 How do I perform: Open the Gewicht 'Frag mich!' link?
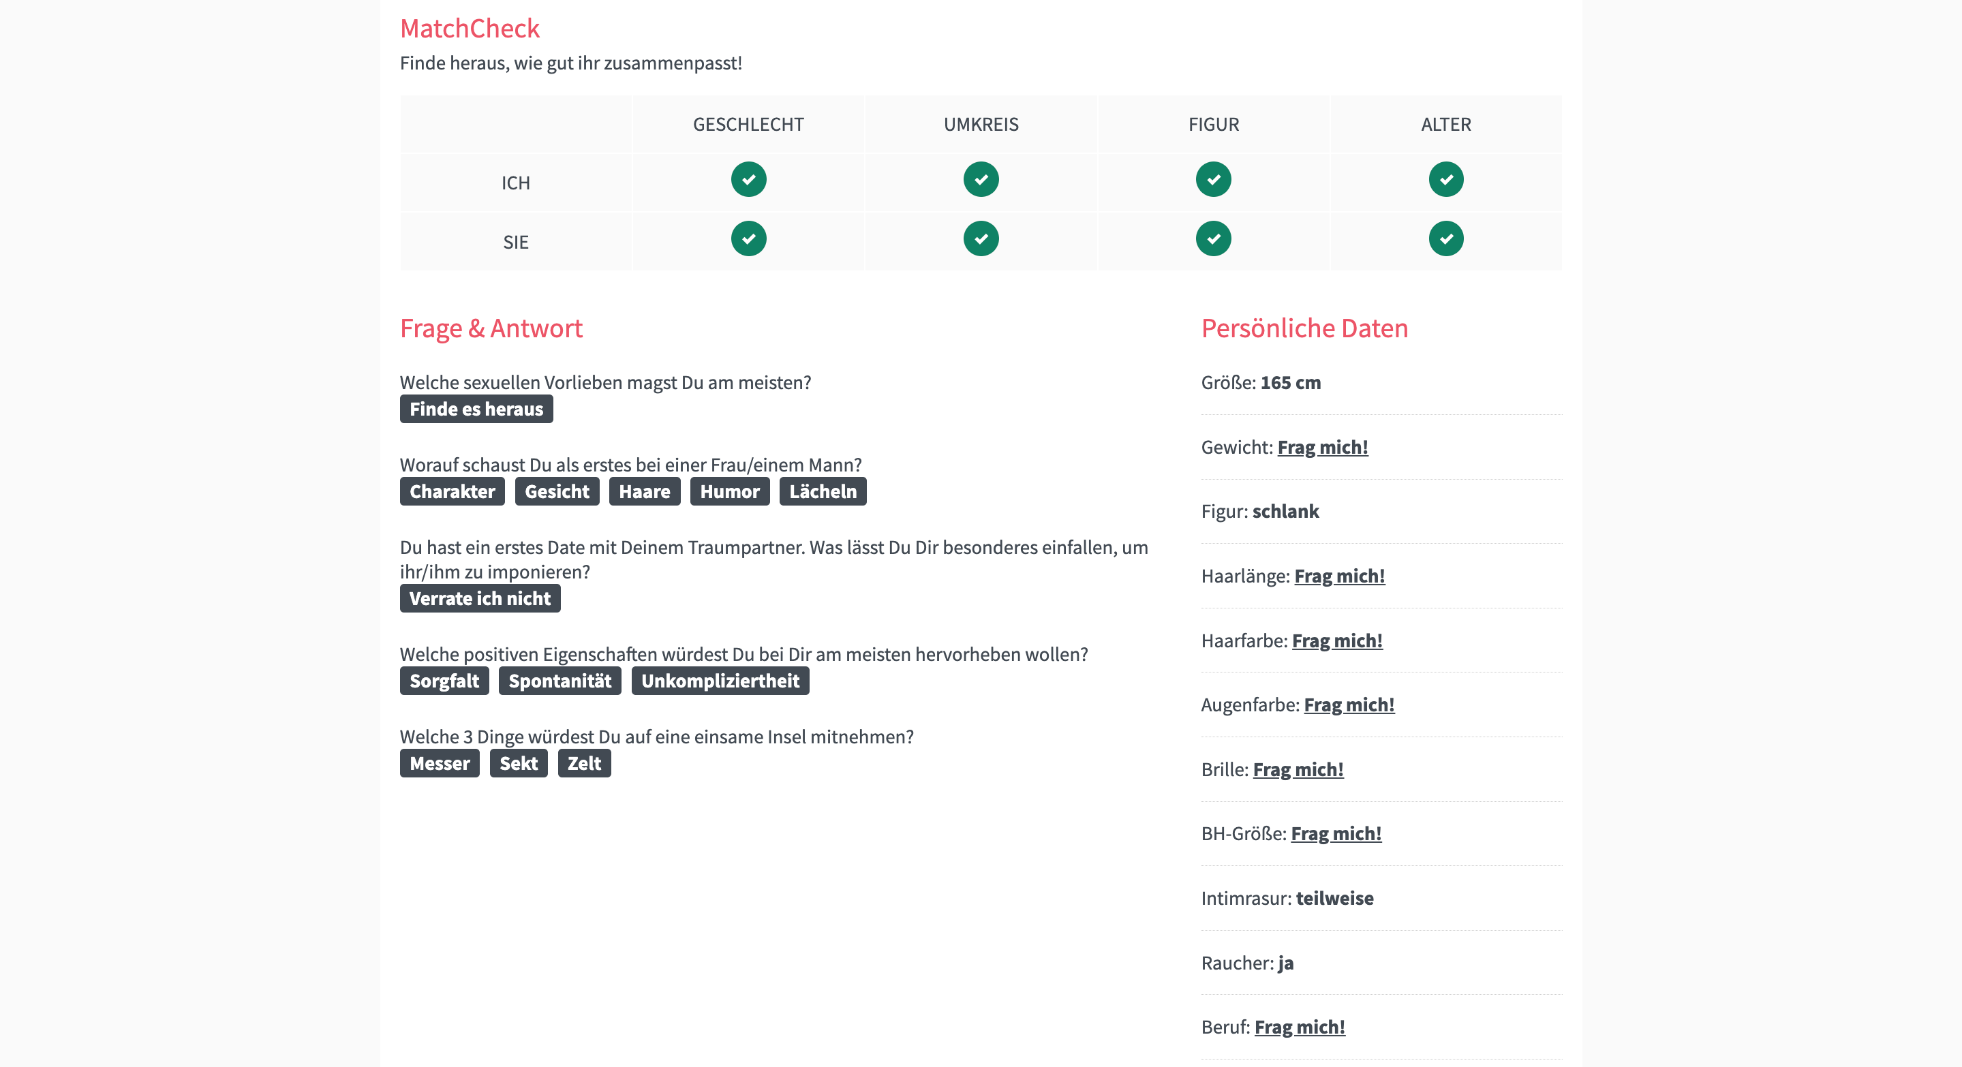1322,447
